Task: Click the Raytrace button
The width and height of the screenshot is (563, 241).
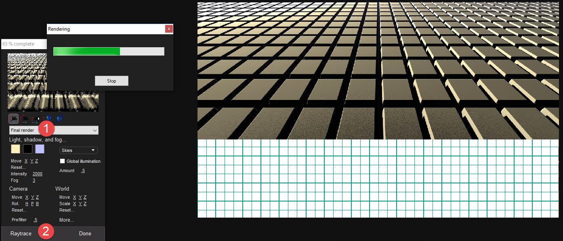Action: coord(21,234)
